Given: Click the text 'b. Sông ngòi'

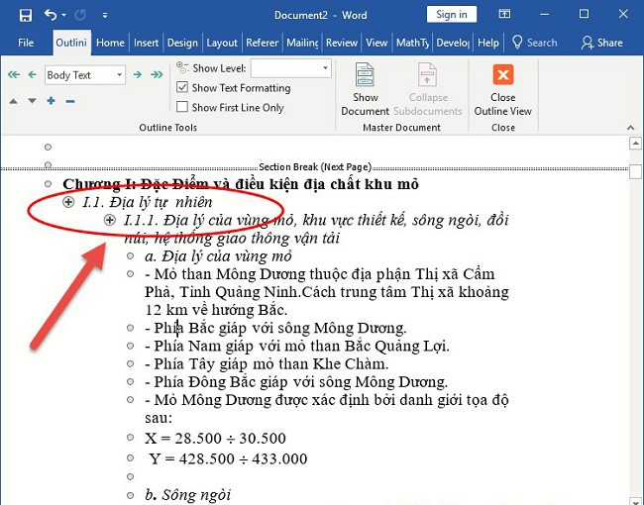Looking at the screenshot, I should tap(187, 495).
